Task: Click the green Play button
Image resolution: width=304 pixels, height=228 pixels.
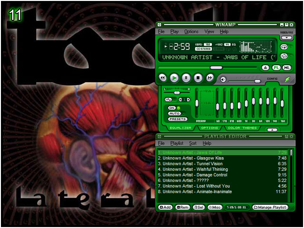Action: 174,78
